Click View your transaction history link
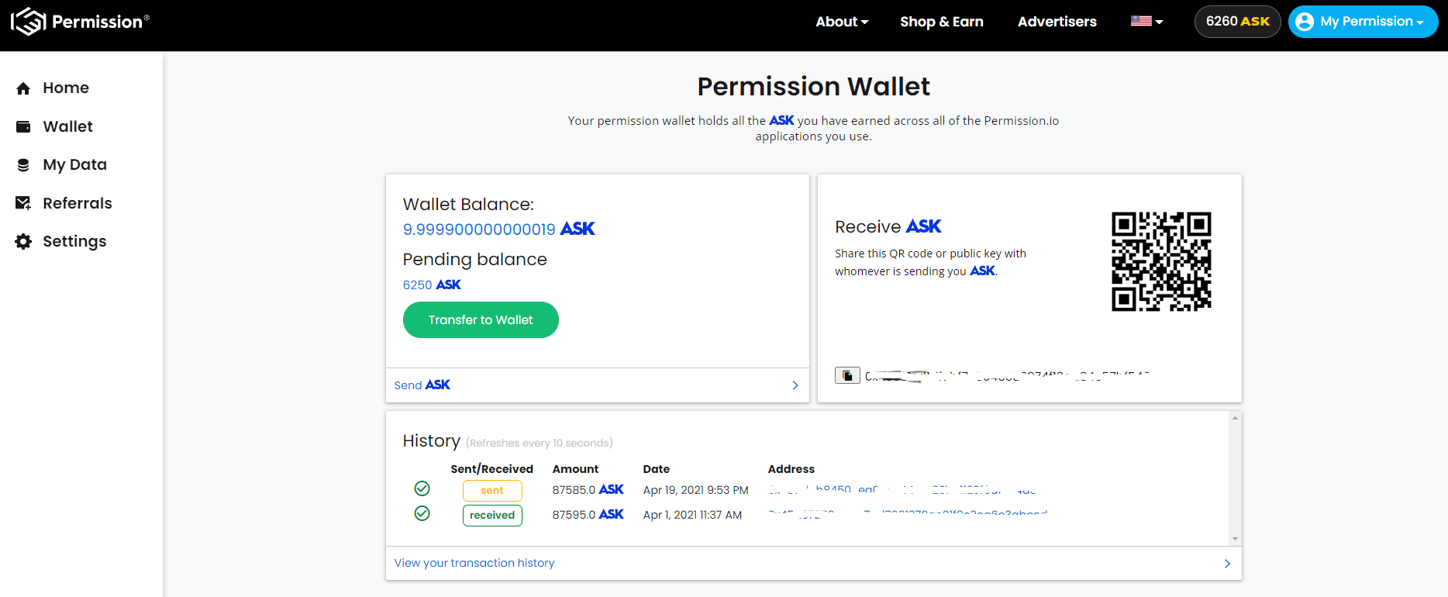 474,563
